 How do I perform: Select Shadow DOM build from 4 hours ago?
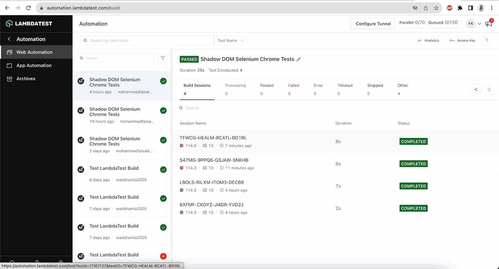122,86
